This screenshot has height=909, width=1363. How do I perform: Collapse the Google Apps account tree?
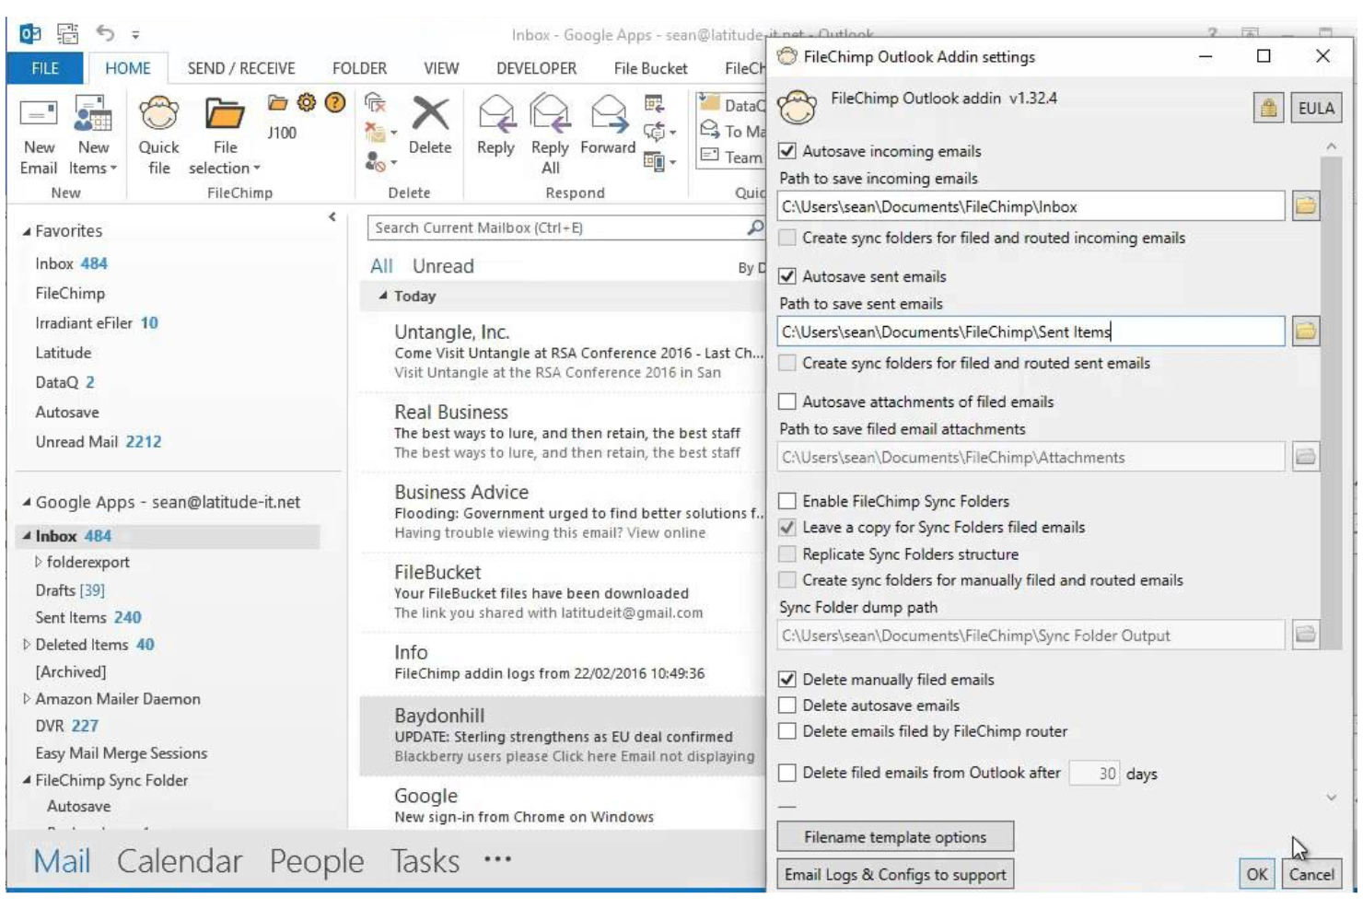[x=27, y=502]
